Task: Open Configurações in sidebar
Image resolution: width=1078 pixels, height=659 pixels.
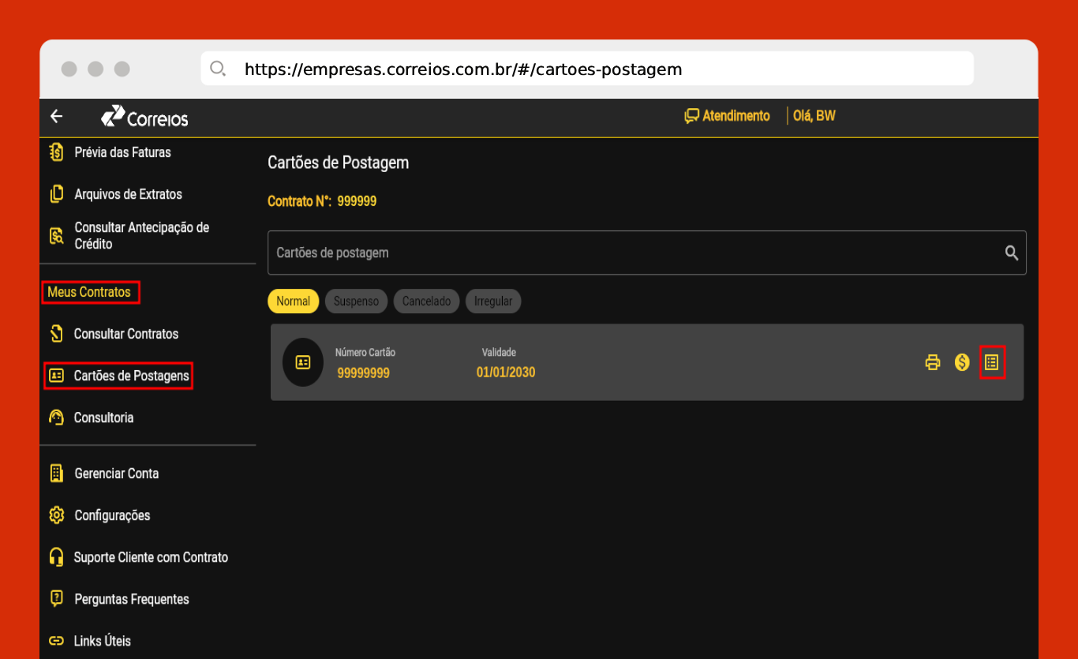Action: [112, 515]
